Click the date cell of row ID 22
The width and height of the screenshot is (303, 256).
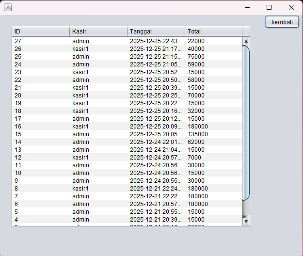[x=156, y=80]
